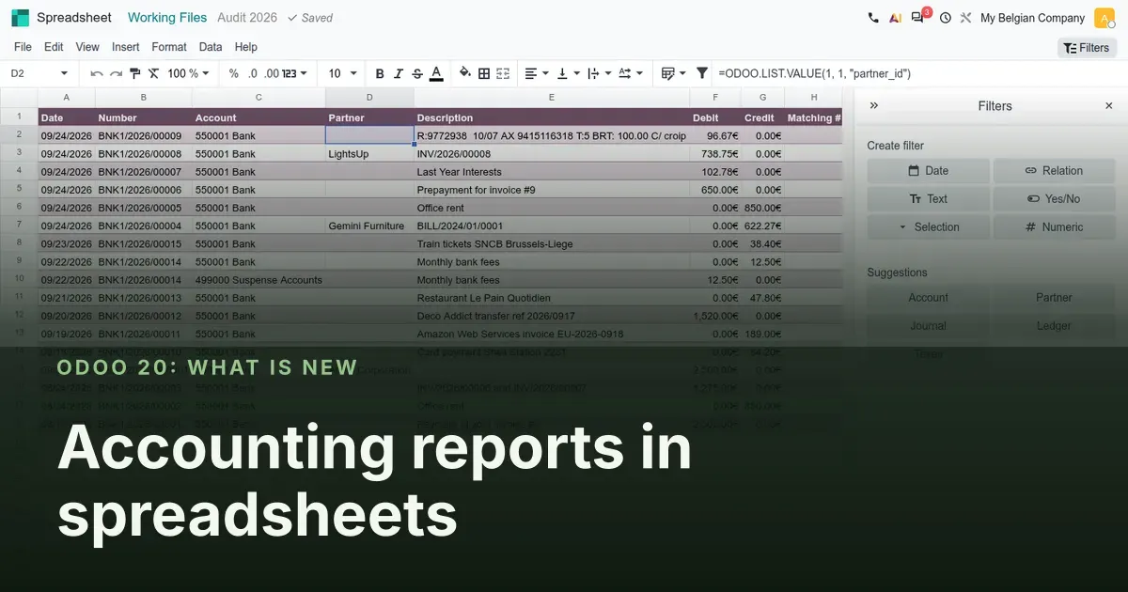Click the Spreadsheet app logo icon
The width and height of the screenshot is (1128, 592).
[20, 18]
